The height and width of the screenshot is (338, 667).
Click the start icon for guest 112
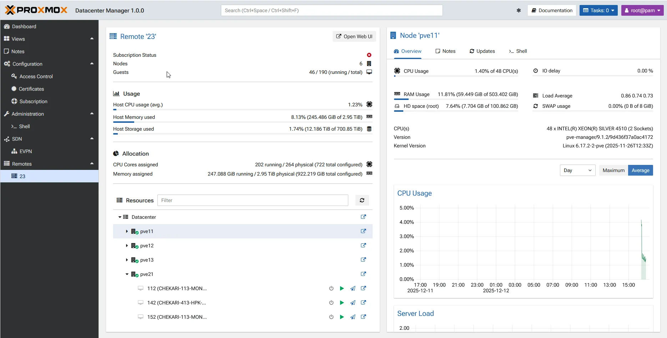(x=342, y=288)
